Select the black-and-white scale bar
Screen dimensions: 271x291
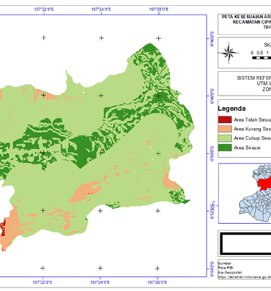tap(262, 58)
